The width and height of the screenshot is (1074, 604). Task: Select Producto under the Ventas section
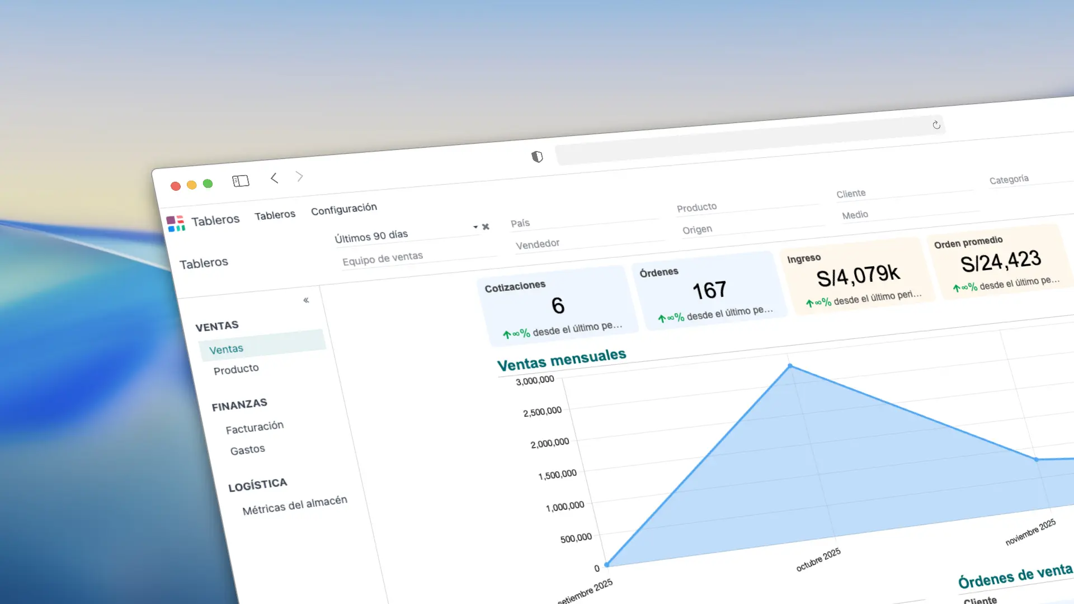pos(235,369)
